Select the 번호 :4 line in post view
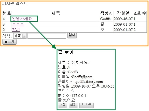149x111 pixels. point(64,67)
